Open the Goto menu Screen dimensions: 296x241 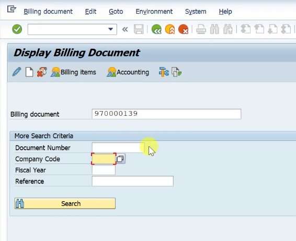pos(116,12)
